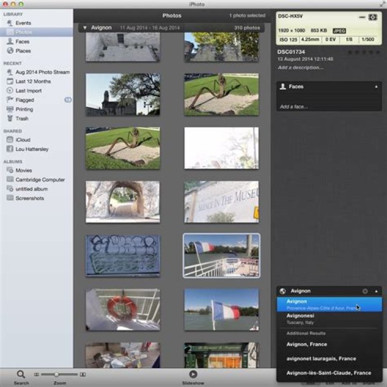Collapse the location panel arrow
Image resolution: width=387 pixels, height=387 pixels.
click(x=376, y=291)
